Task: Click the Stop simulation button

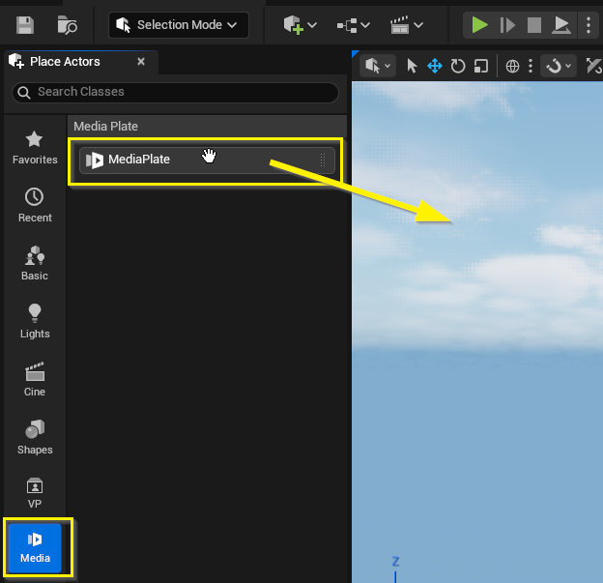Action: tap(533, 25)
